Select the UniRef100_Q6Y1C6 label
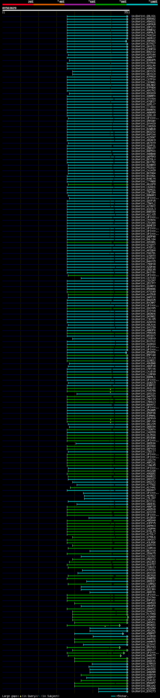The height and width of the screenshot is (698, 160). point(143,71)
